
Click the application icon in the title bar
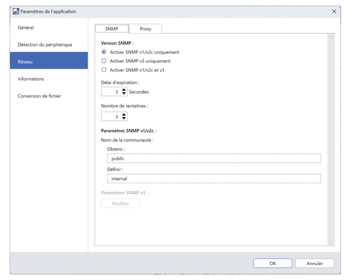16,12
